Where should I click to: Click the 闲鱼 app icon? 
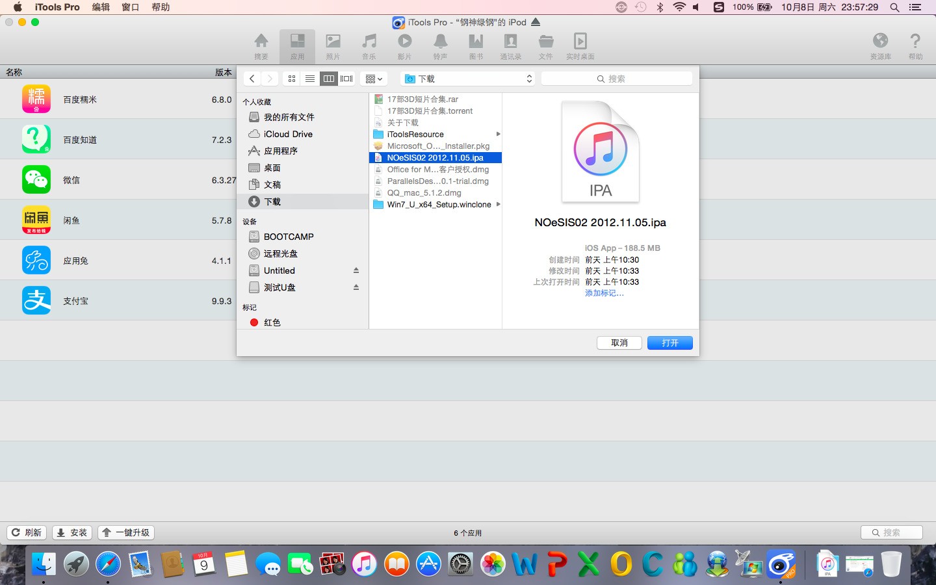coord(36,220)
